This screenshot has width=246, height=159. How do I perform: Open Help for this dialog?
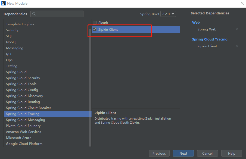(232, 153)
